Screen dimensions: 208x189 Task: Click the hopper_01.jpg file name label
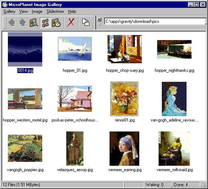click(x=75, y=71)
